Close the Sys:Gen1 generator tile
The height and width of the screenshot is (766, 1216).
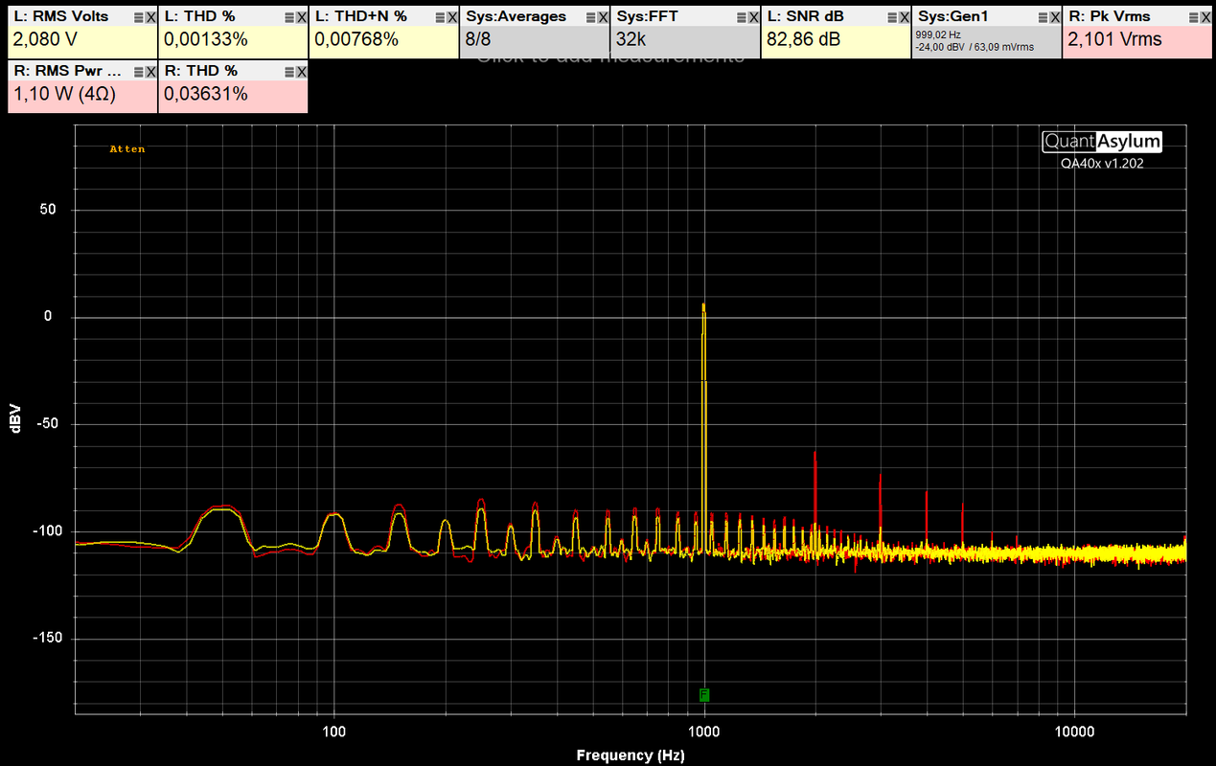click(1053, 18)
